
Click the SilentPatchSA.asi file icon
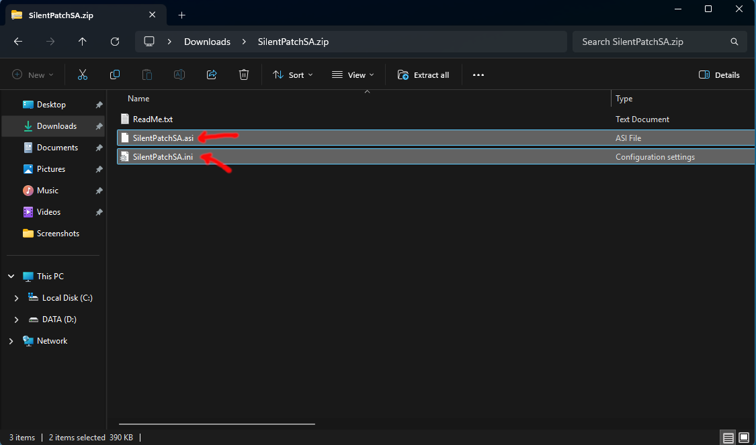pos(125,138)
